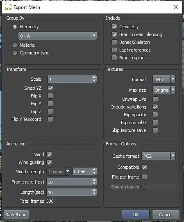The height and width of the screenshot is (222, 184).
Task: Select Geometry type grouping option
Action: coord(15,53)
